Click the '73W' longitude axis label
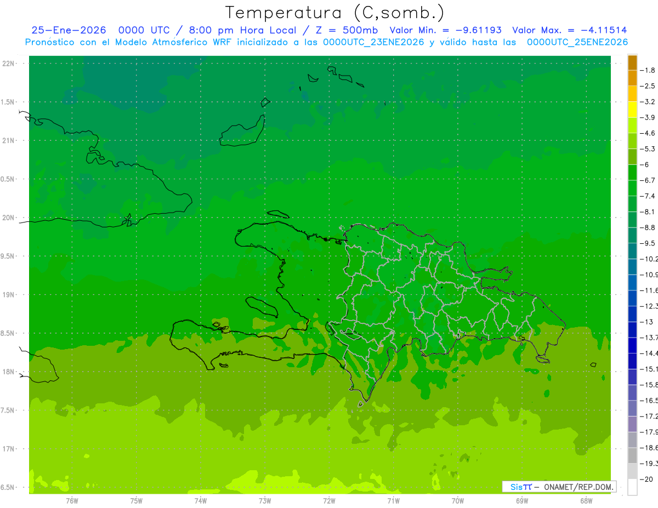This screenshot has height=508, width=658. pyautogui.click(x=265, y=500)
